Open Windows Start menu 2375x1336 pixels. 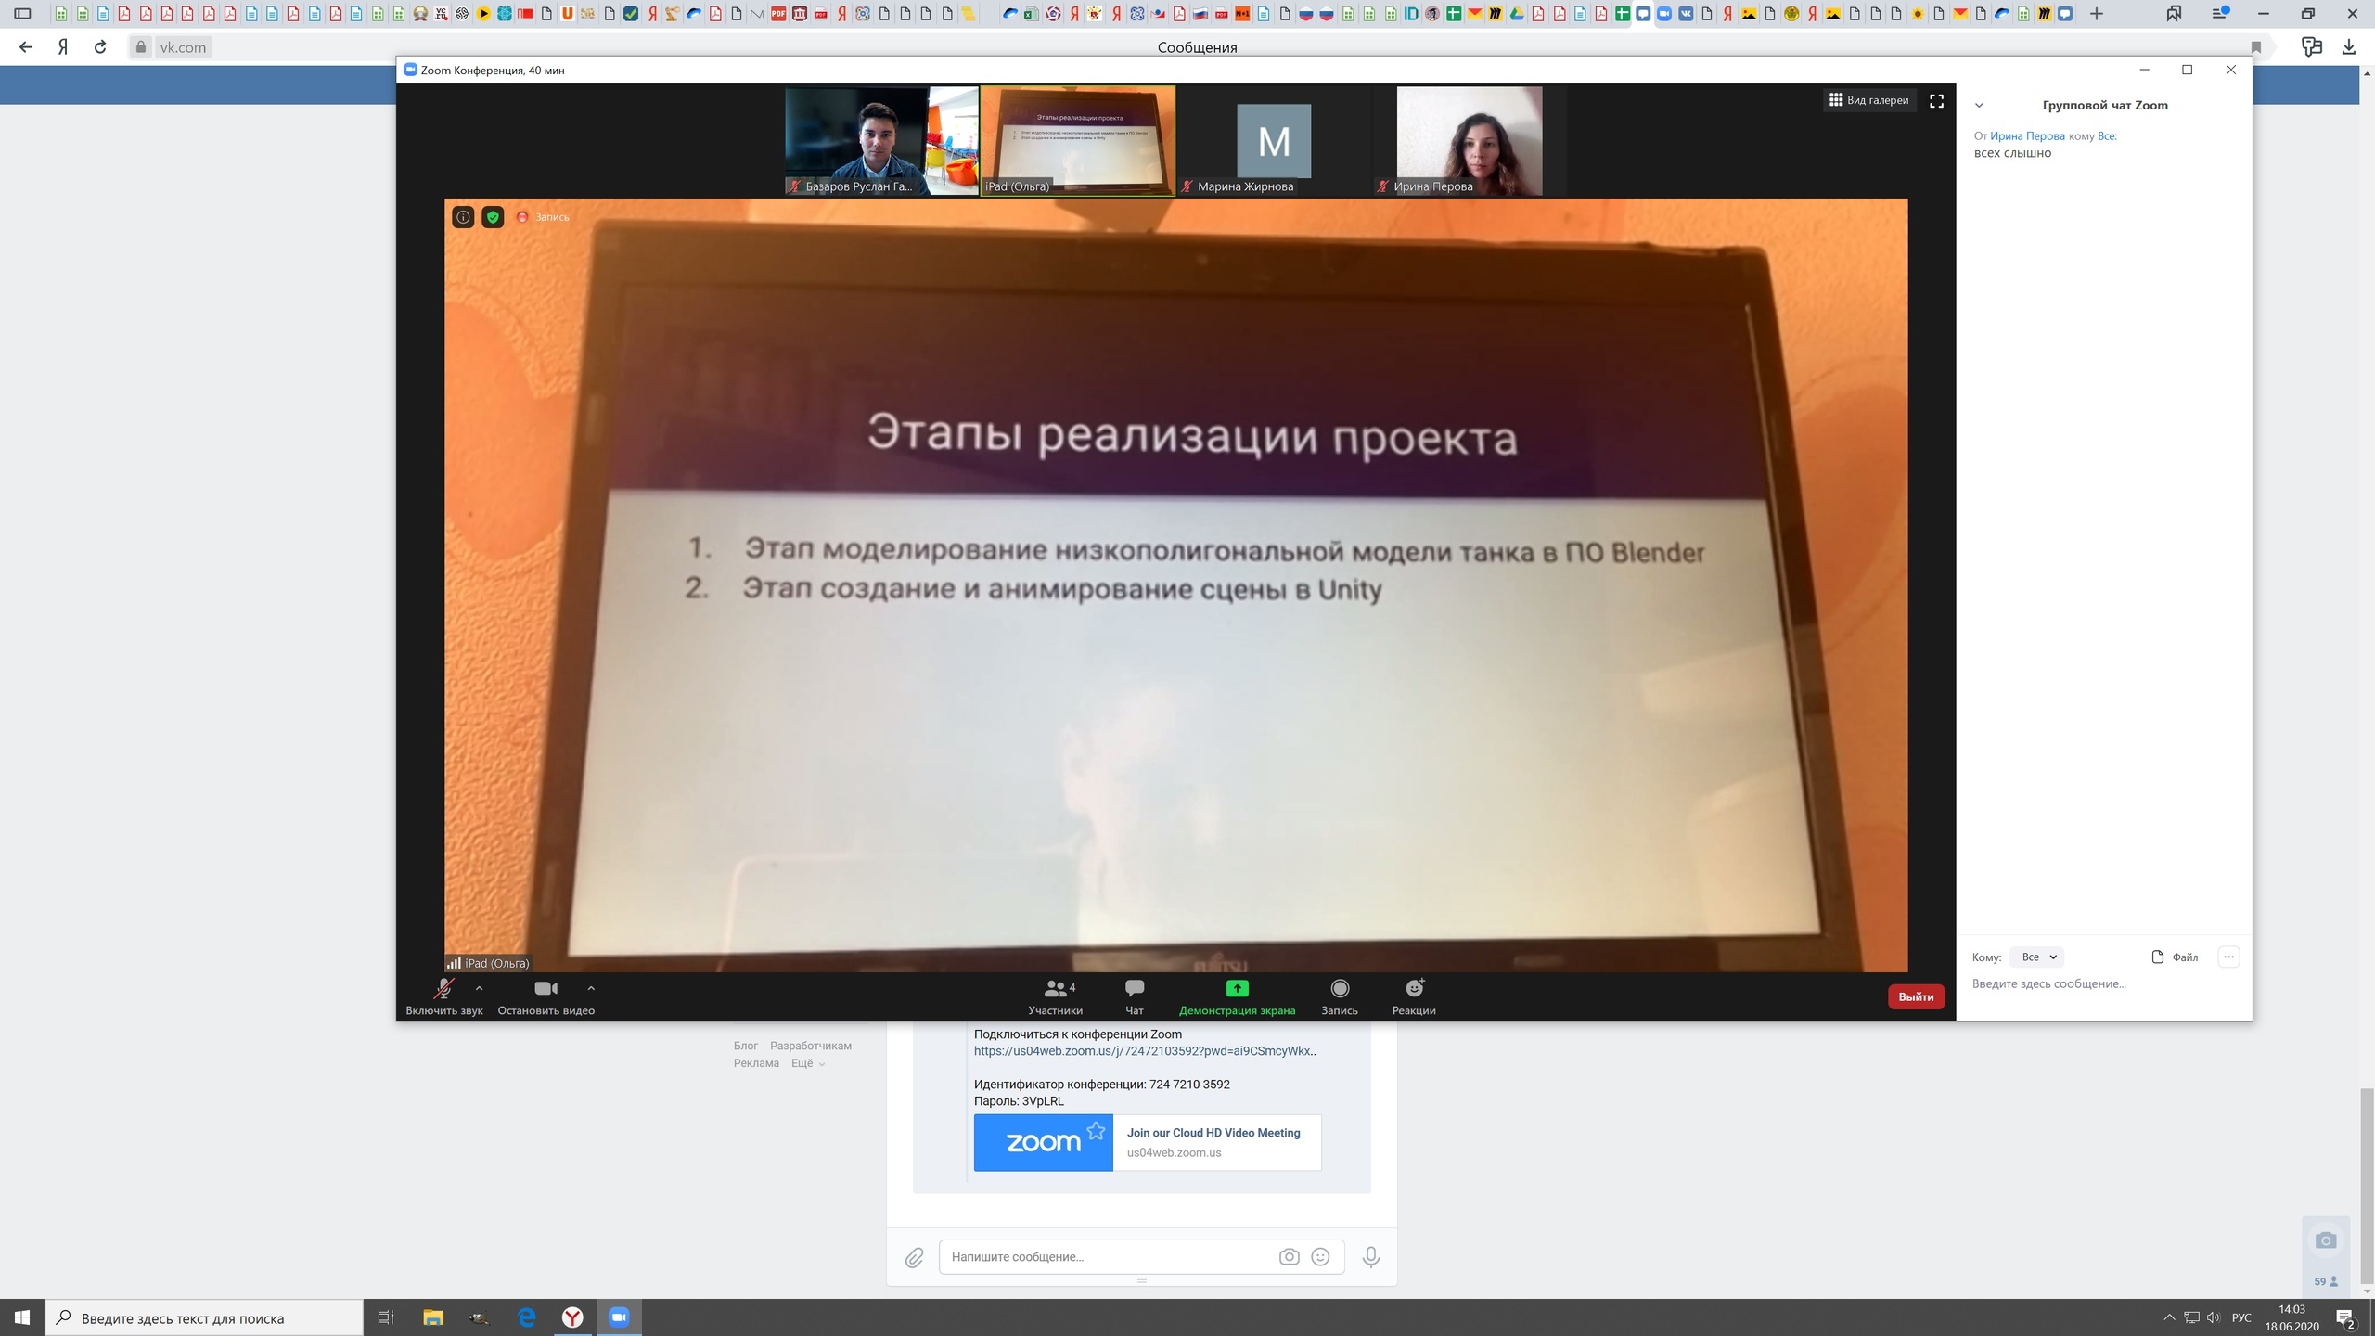pos(22,1317)
